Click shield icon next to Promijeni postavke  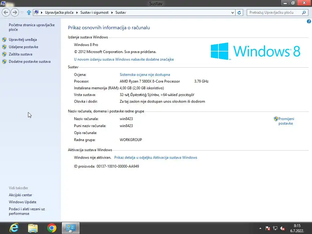pos(276,119)
